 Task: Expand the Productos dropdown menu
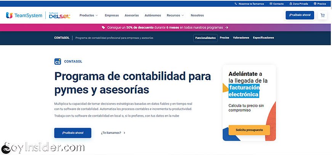88,16
